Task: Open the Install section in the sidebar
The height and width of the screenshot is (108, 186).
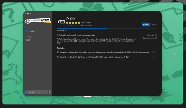Action: click(38, 92)
